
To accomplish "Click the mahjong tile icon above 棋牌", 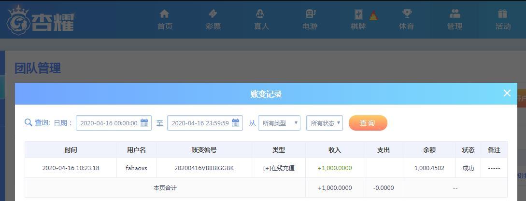I will [358, 15].
